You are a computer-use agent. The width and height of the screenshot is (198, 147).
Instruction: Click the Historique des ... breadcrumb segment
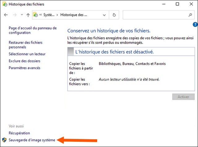pyautogui.click(x=74, y=15)
